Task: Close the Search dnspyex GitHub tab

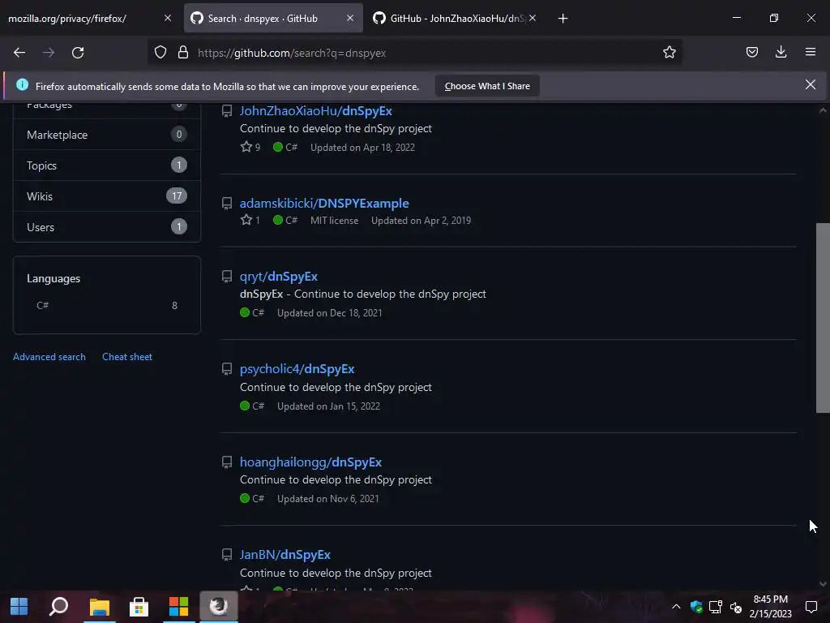Action: point(350,18)
